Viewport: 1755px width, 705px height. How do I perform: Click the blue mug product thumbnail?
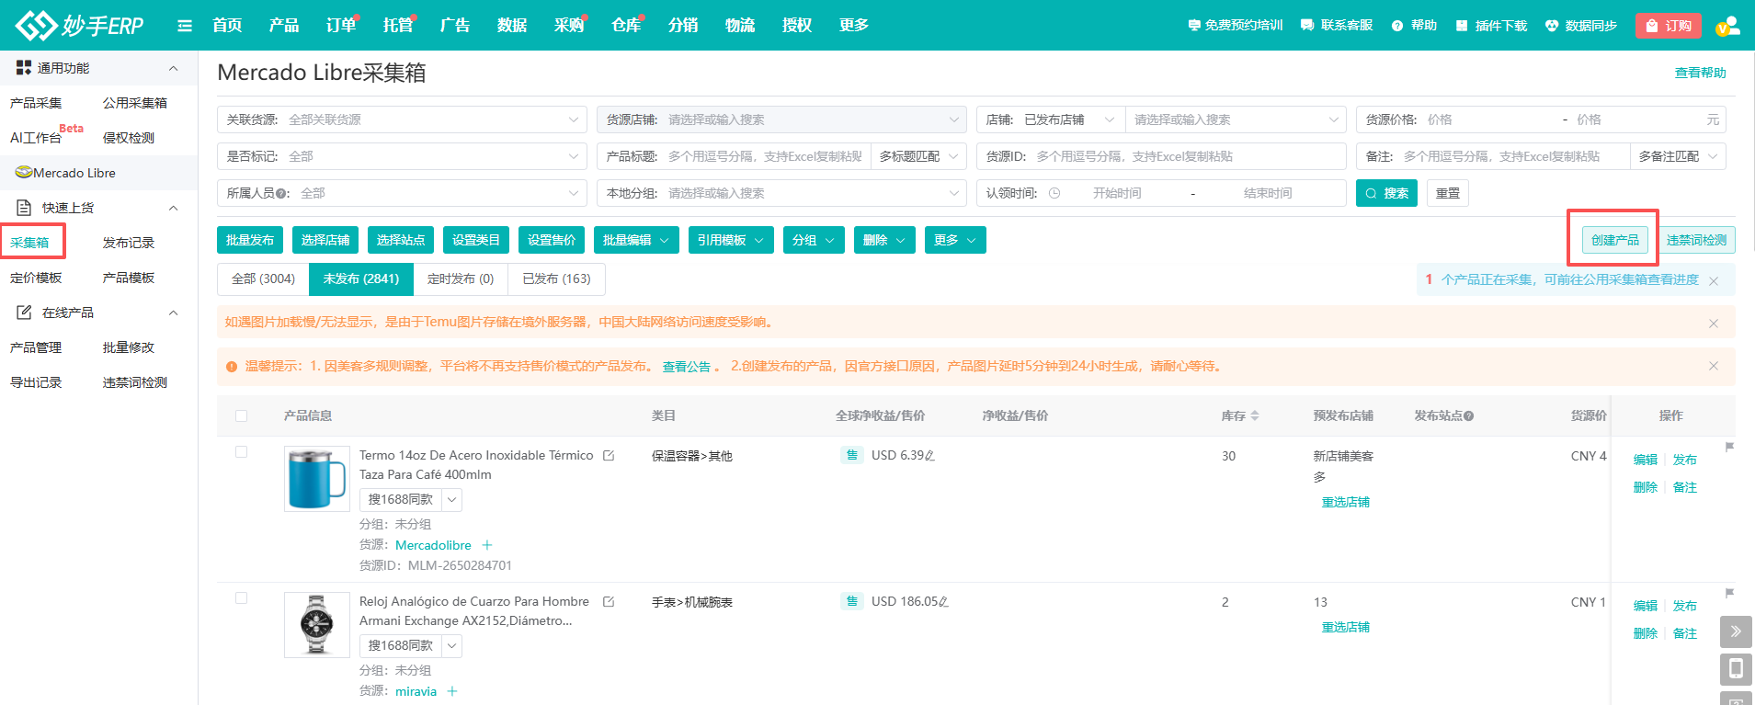click(x=317, y=479)
